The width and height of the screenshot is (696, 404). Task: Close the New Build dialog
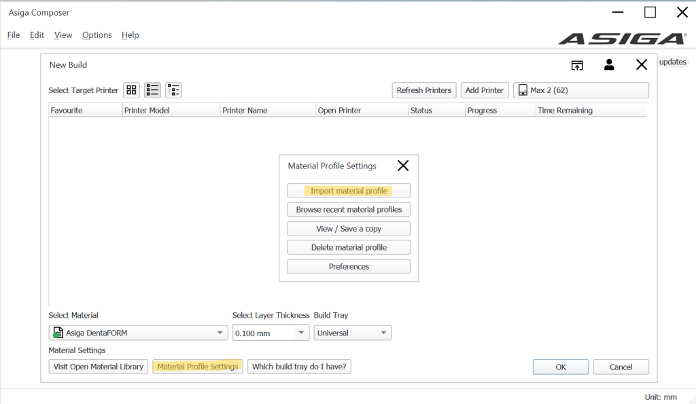[642, 65]
